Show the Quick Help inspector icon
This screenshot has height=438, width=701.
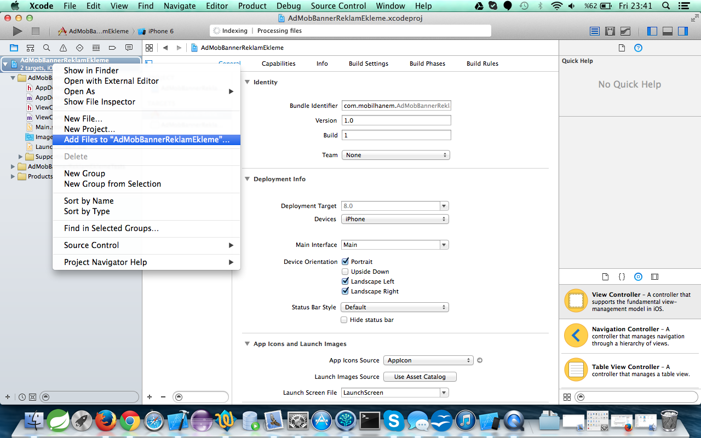[638, 48]
